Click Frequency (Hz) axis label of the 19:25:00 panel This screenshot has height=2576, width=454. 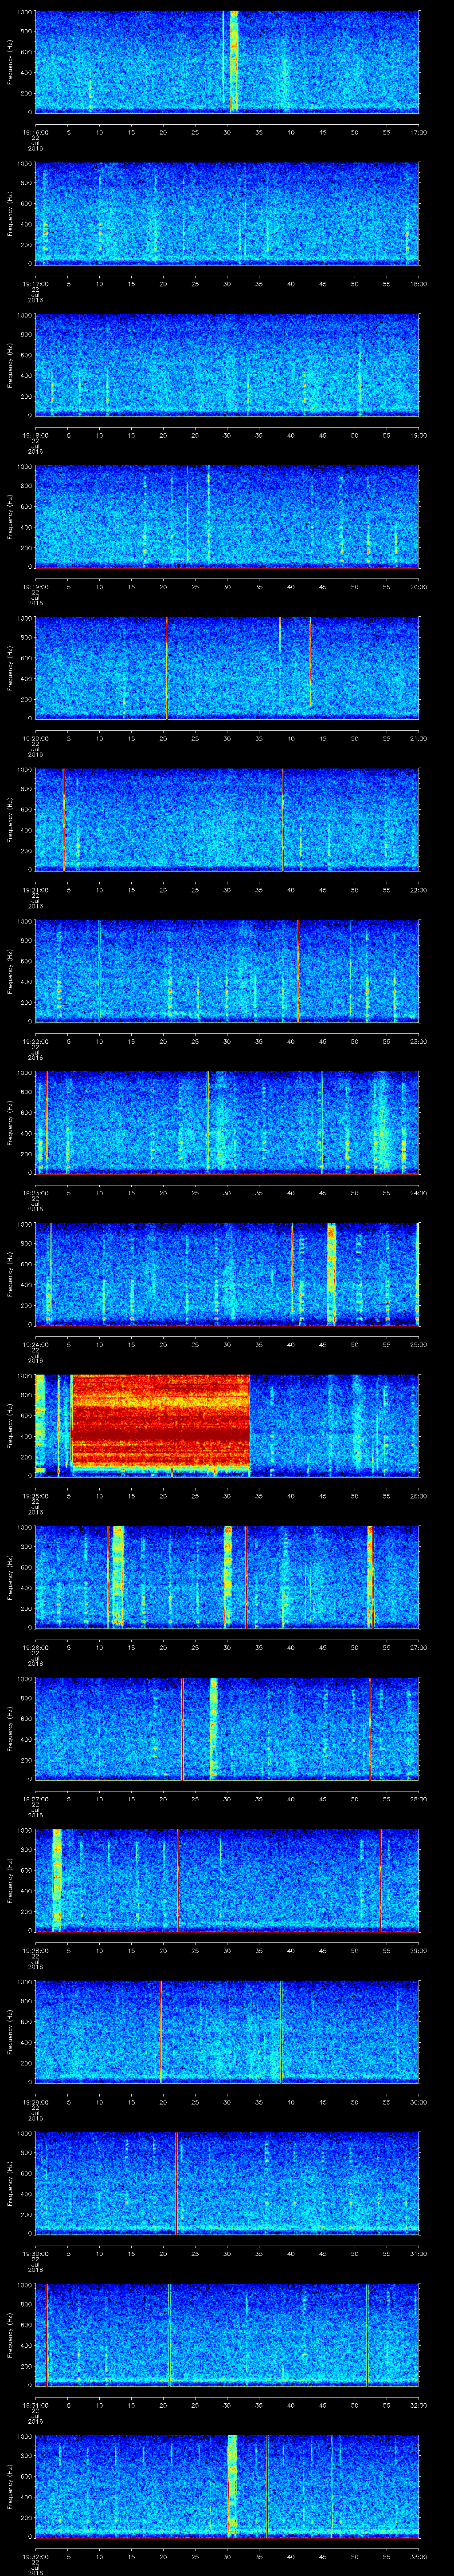pos(11,1425)
